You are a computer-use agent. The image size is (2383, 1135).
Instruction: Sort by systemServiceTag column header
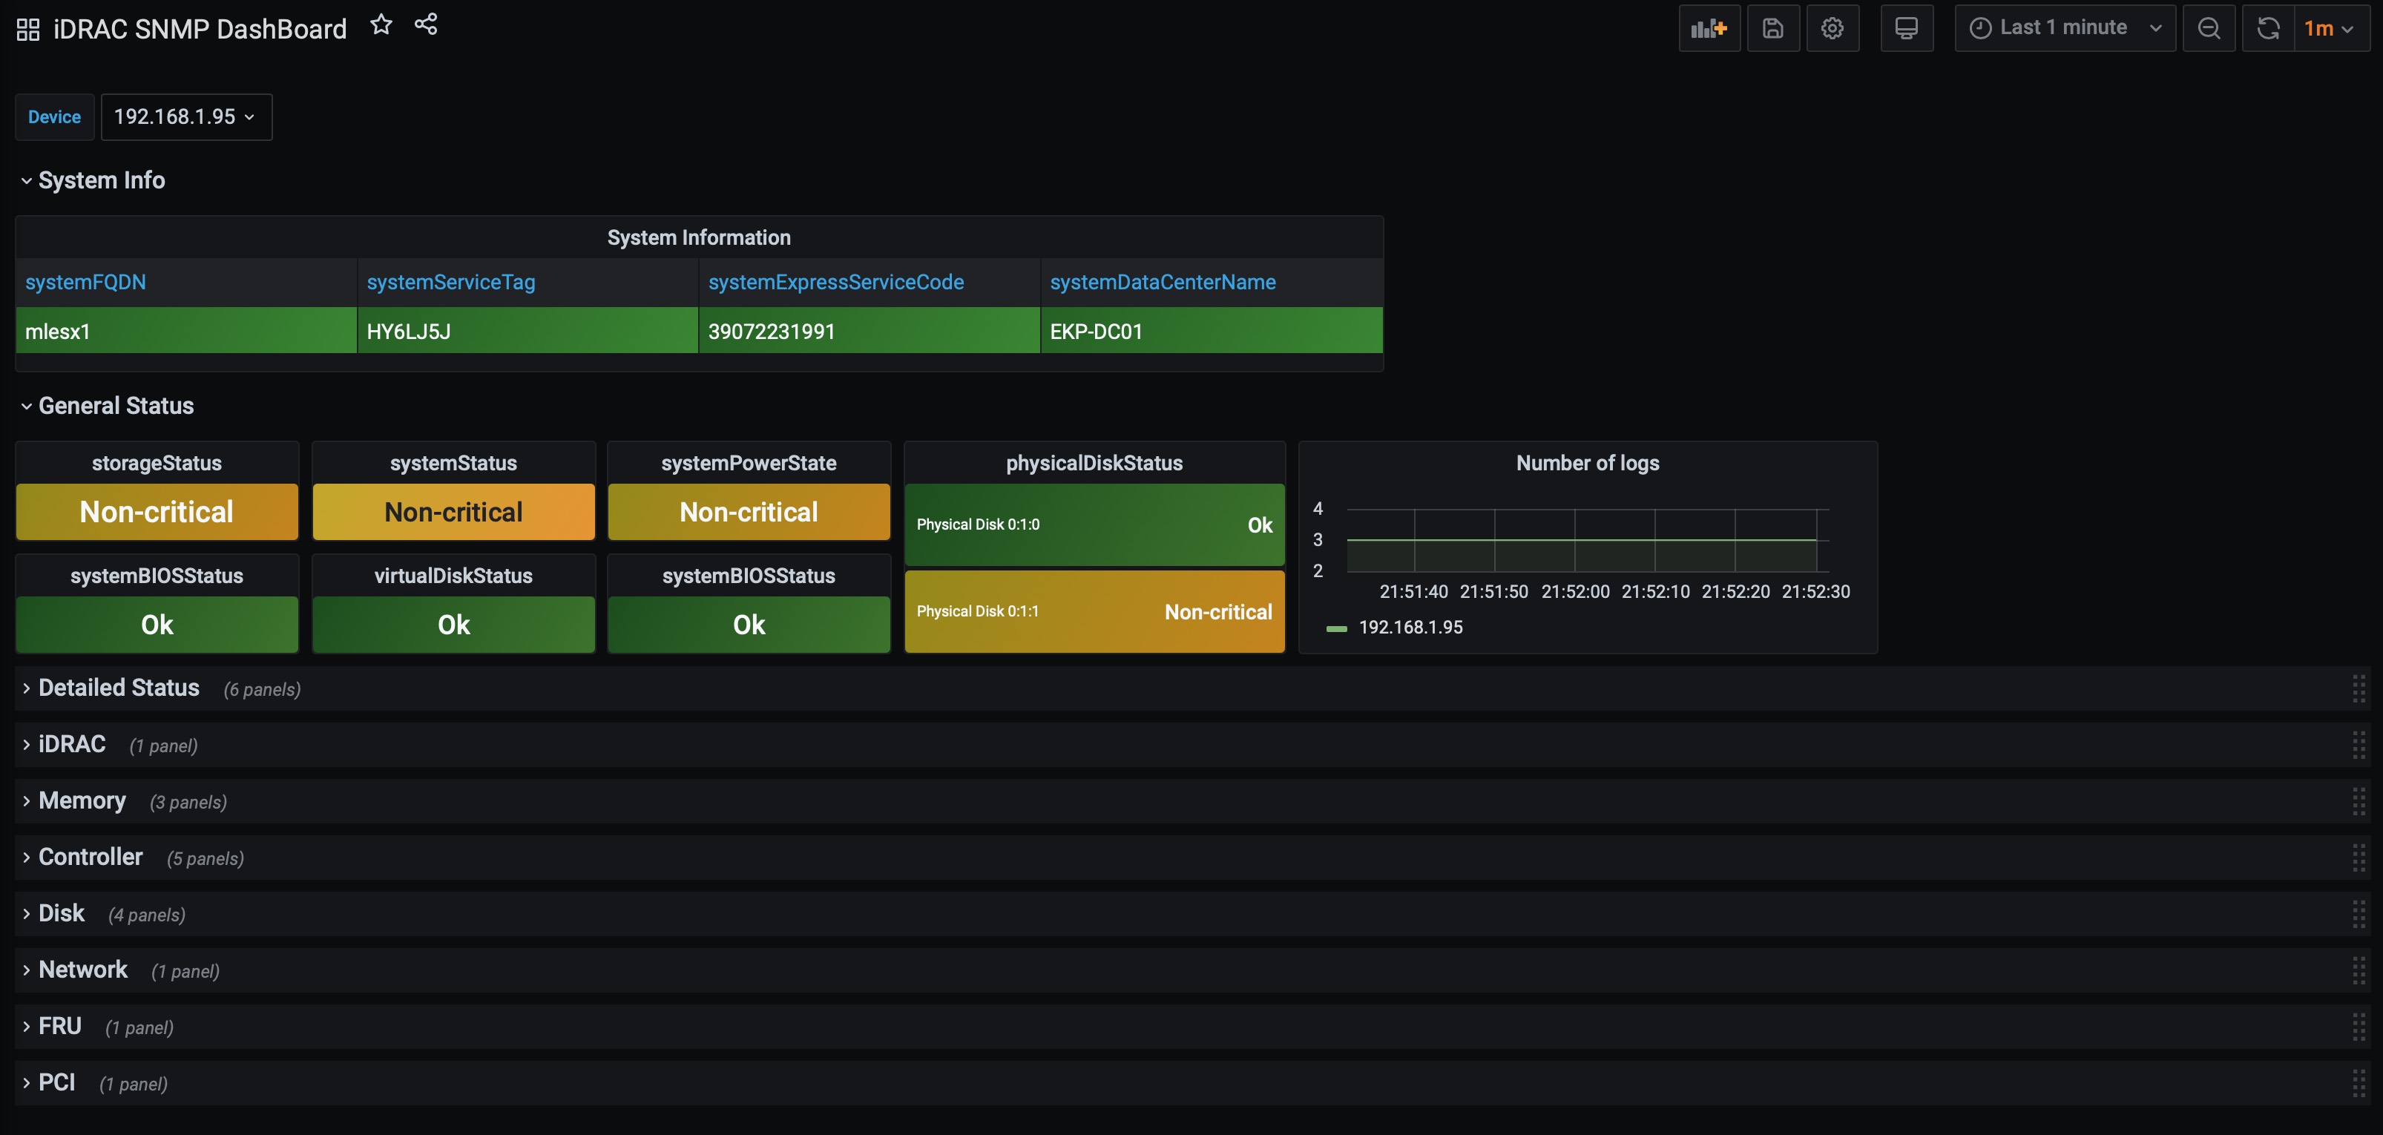point(450,282)
